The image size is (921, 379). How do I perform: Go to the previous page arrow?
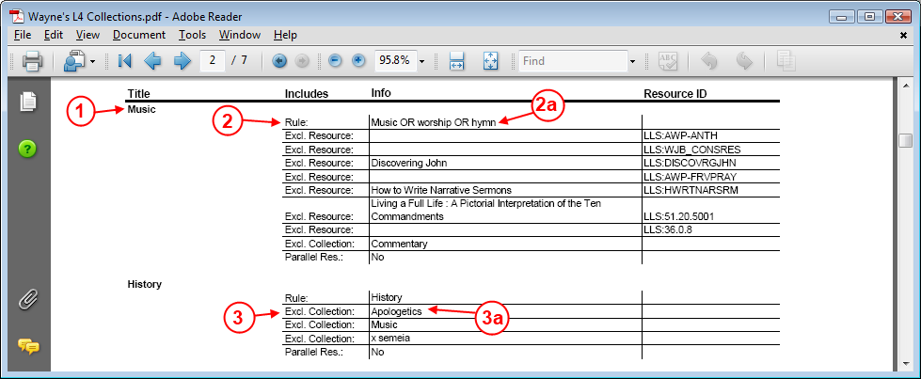click(x=152, y=60)
